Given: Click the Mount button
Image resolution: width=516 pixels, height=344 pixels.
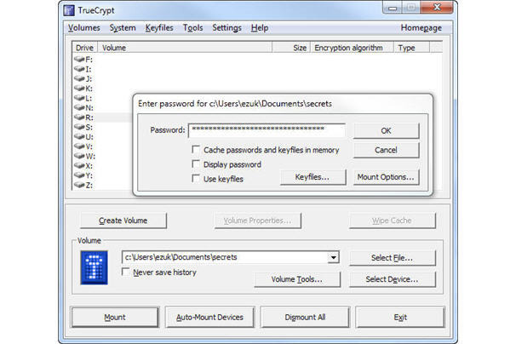Looking at the screenshot, I should click(114, 317).
